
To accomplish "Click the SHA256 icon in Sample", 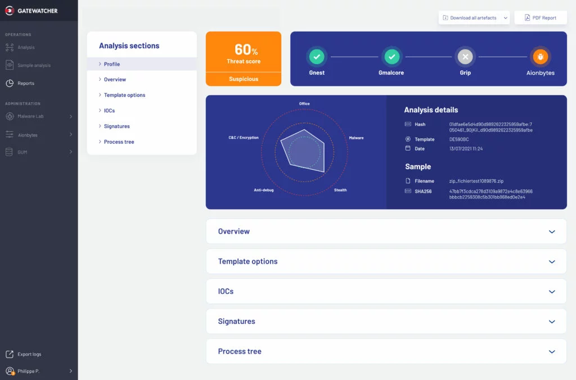I will (408, 191).
